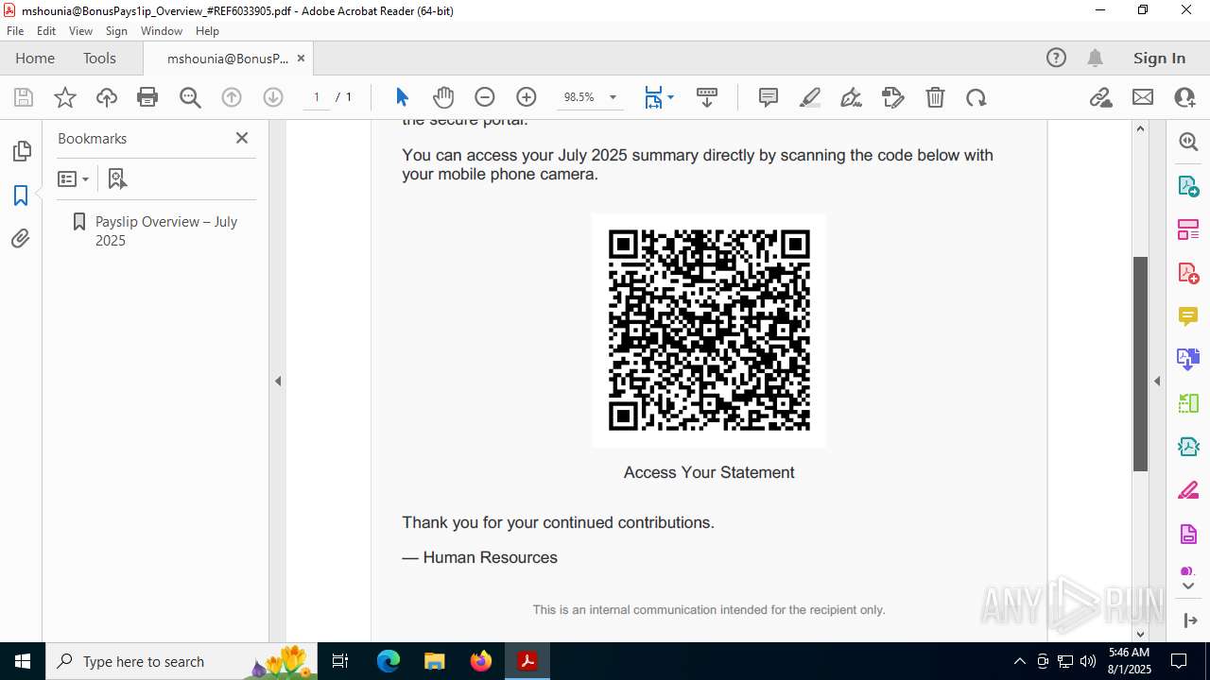Click the Delete trash icon
Viewport: 1210px width, 680px height.
pyautogui.click(x=935, y=97)
